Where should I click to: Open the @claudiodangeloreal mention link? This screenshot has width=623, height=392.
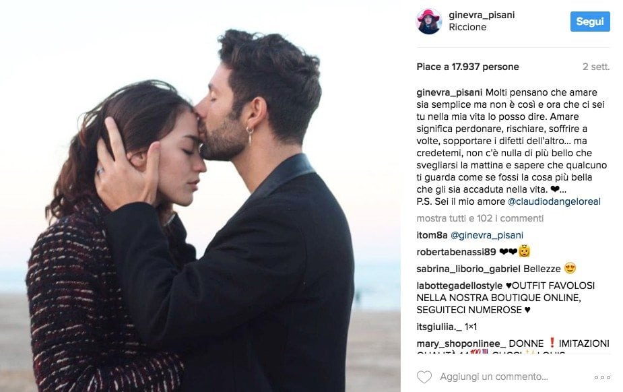click(554, 201)
